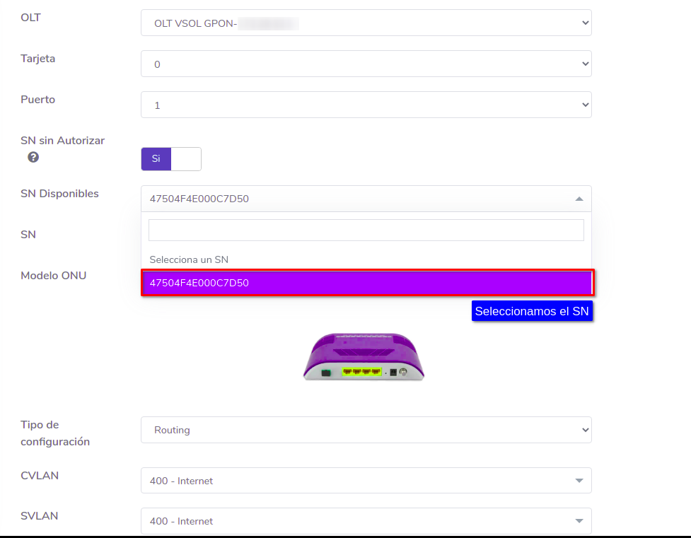This screenshot has width=691, height=538.
Task: Collapse SN Disponibles using the up arrow
Action: (579, 199)
